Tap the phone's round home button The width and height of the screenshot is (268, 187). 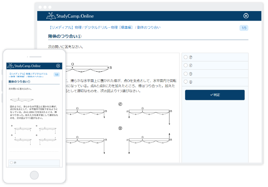click(x=34, y=175)
